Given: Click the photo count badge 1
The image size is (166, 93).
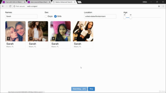Looking at the screenshot, I should 31,38.
